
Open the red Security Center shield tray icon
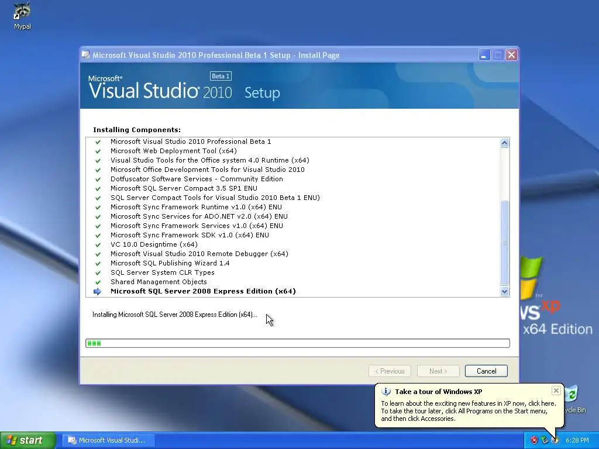534,440
